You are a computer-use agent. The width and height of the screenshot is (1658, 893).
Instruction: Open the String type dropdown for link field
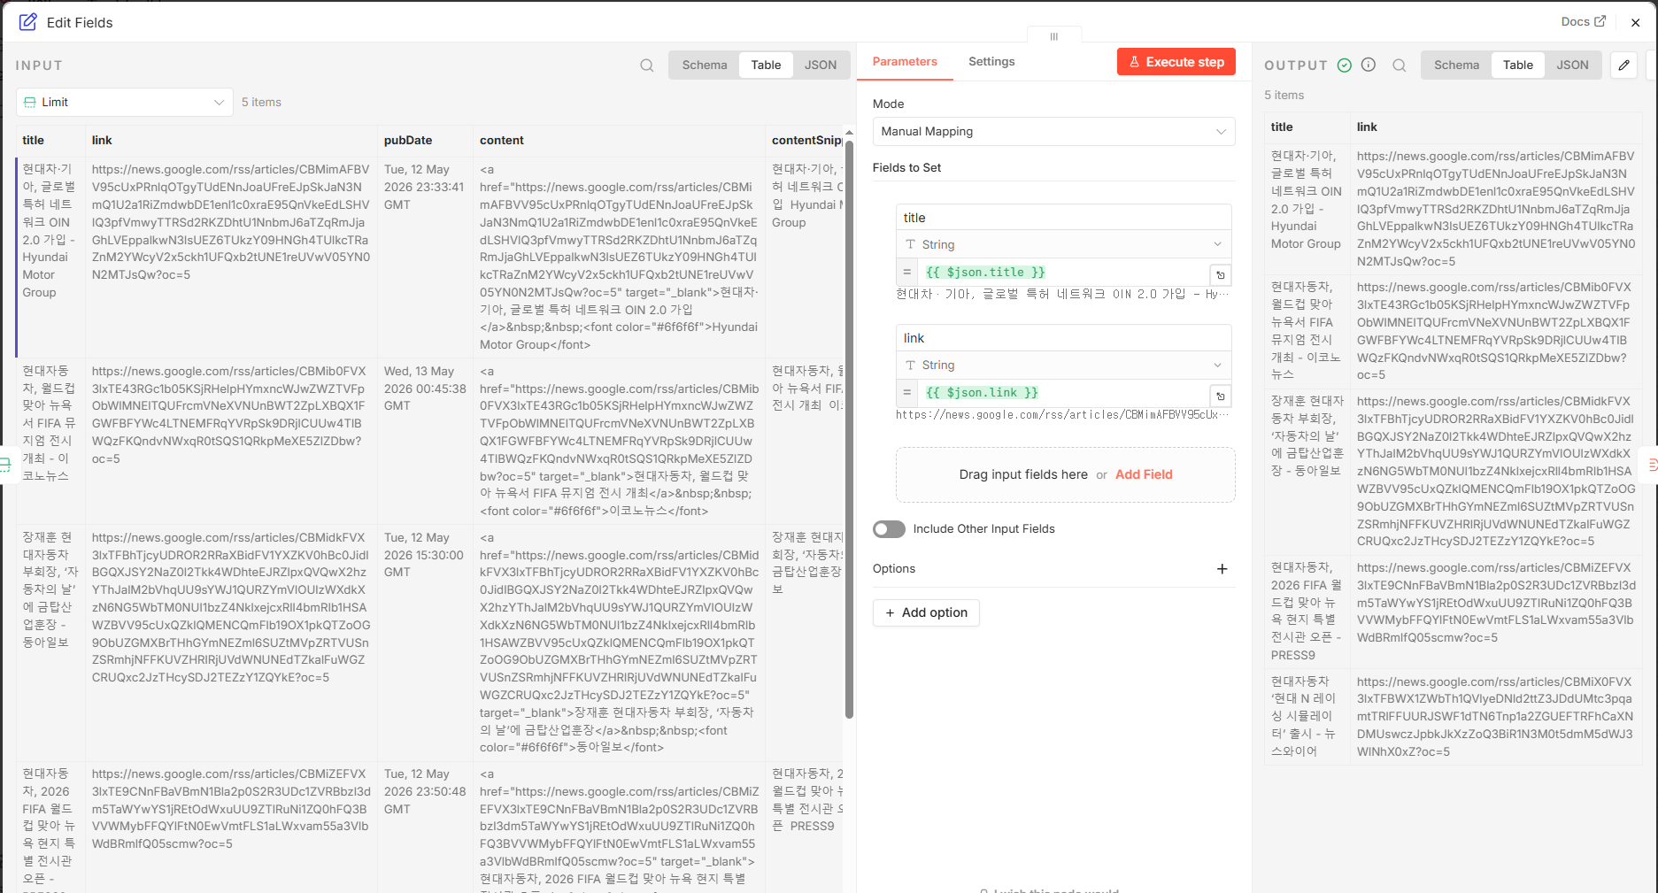point(1063,366)
